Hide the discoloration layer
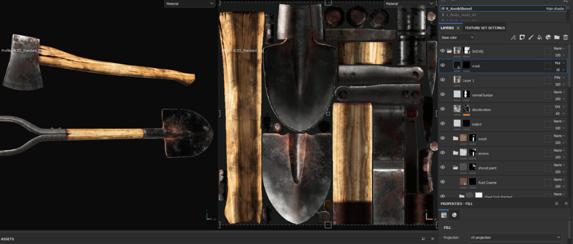The image size is (573, 244). pyautogui.click(x=443, y=109)
